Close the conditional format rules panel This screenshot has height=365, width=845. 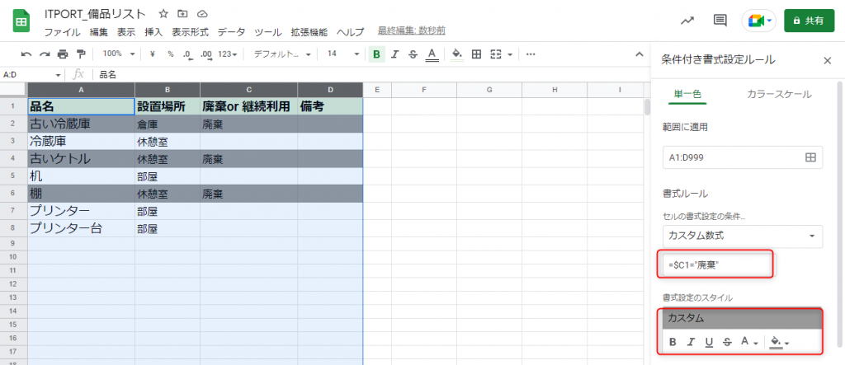tap(828, 60)
